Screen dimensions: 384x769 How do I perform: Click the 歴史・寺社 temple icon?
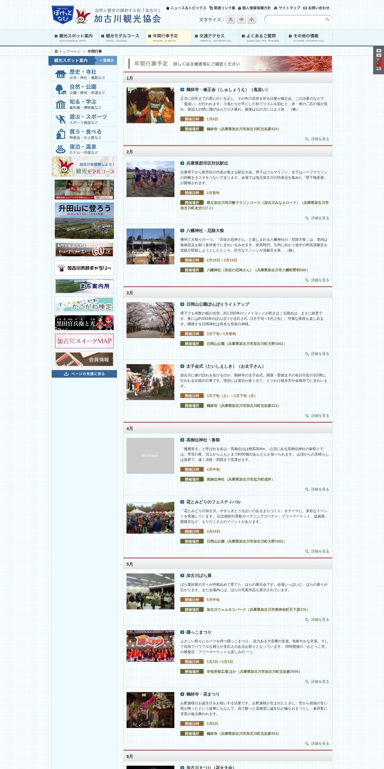(60, 74)
